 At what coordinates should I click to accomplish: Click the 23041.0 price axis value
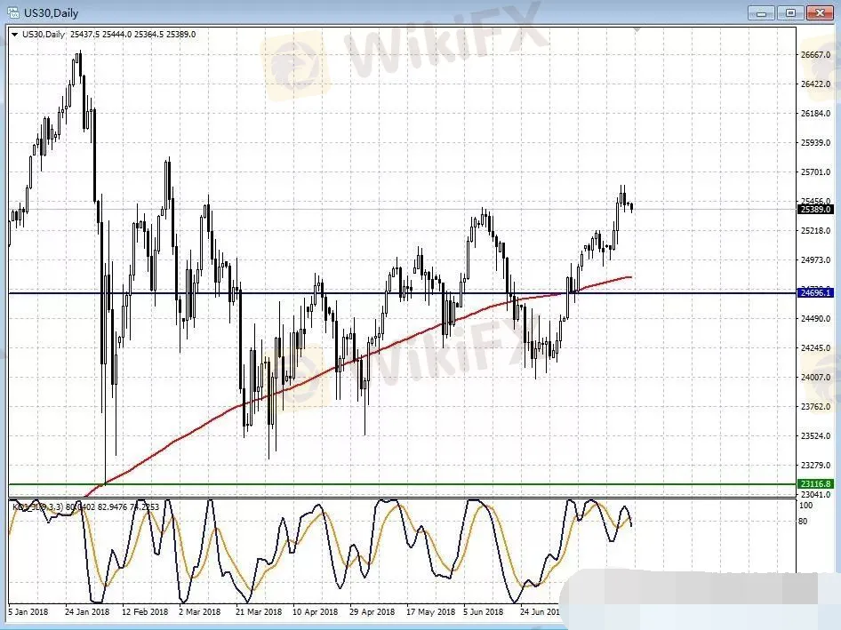[x=815, y=494]
